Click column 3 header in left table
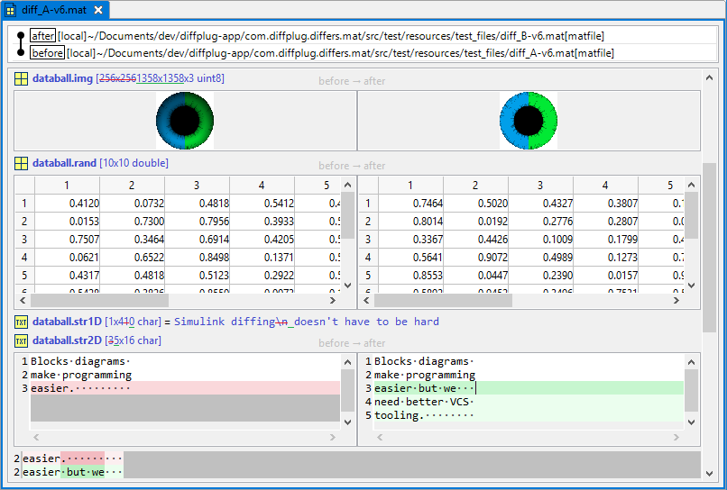 click(197, 186)
